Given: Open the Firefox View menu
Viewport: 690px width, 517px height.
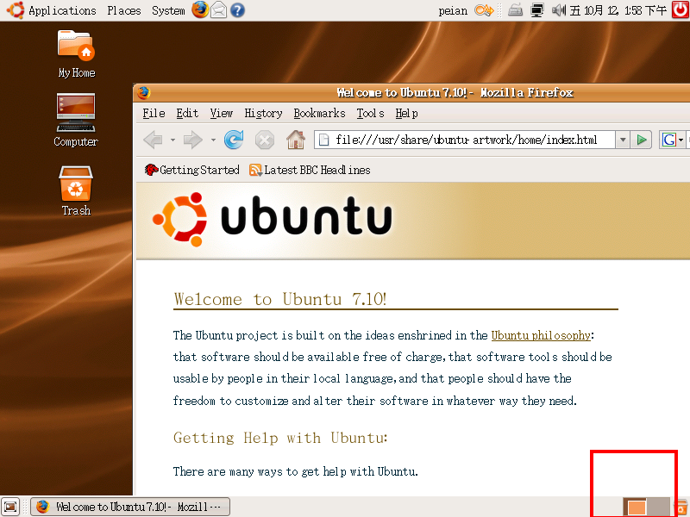Looking at the screenshot, I should point(221,114).
